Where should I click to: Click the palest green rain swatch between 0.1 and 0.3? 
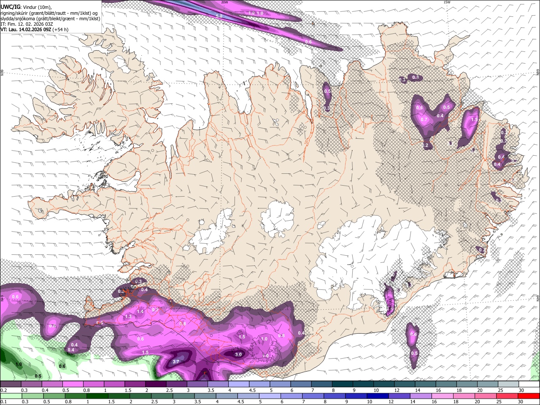[x=11, y=396]
